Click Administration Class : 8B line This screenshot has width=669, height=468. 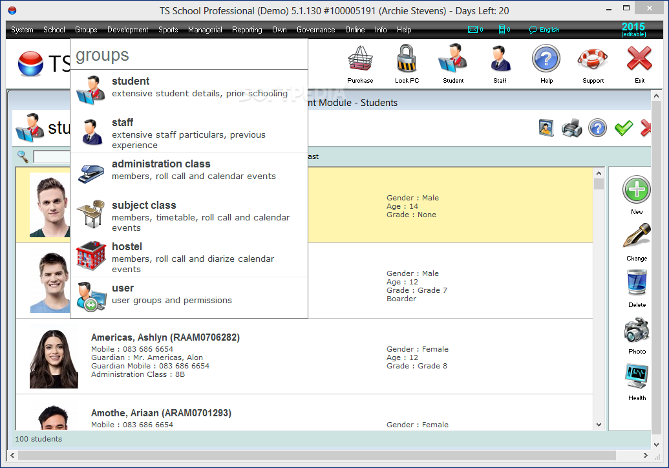[138, 374]
